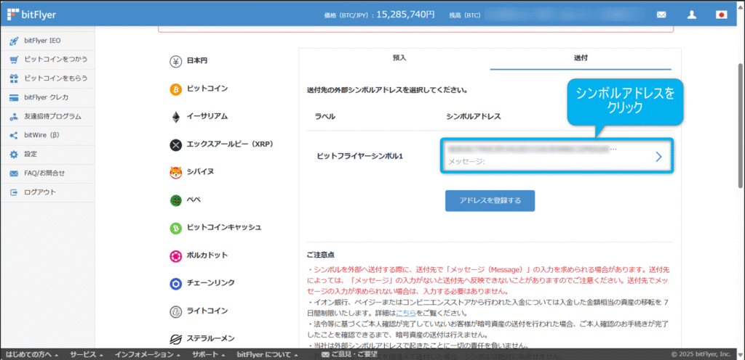Click the Japan flag language icon
The height and width of the screenshot is (360, 745).
tap(721, 15)
